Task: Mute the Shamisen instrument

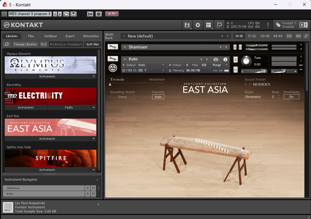Action: 240,47
